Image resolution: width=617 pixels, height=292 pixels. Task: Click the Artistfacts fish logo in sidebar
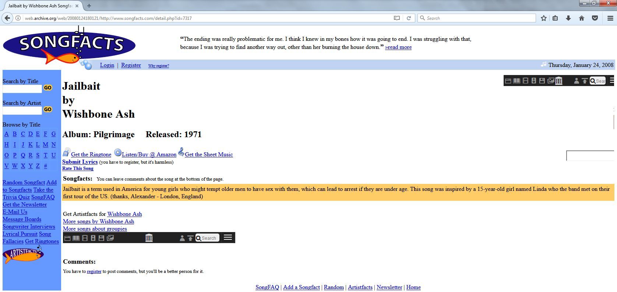(x=23, y=254)
